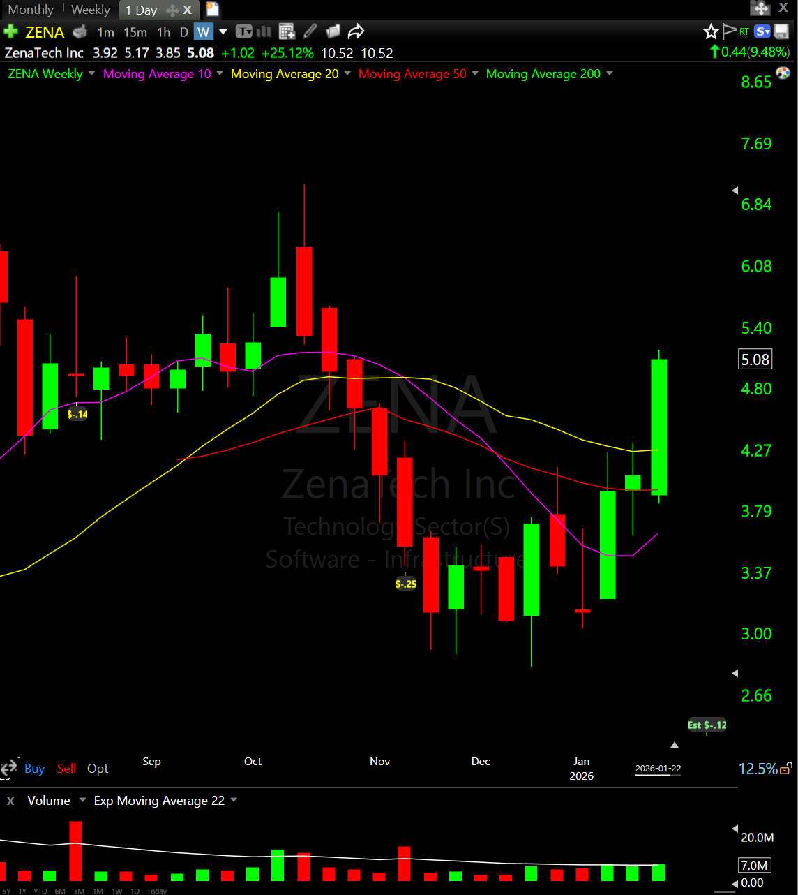Switch to the Monthly tab
This screenshot has width=798, height=895.
click(x=31, y=10)
